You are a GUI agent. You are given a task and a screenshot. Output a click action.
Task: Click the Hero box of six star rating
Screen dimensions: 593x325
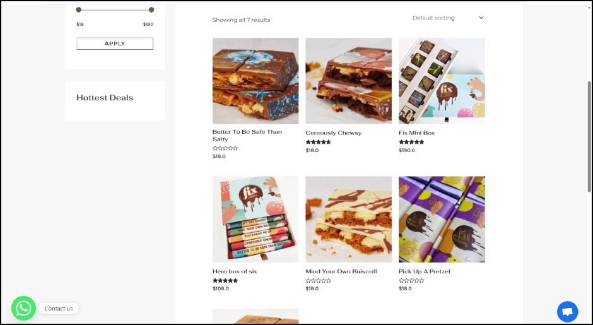[x=225, y=281]
